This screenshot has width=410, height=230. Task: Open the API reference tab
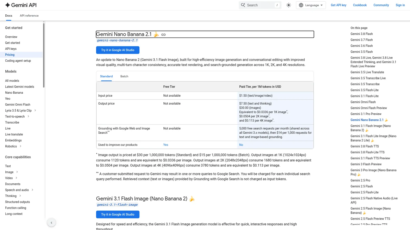29,16
